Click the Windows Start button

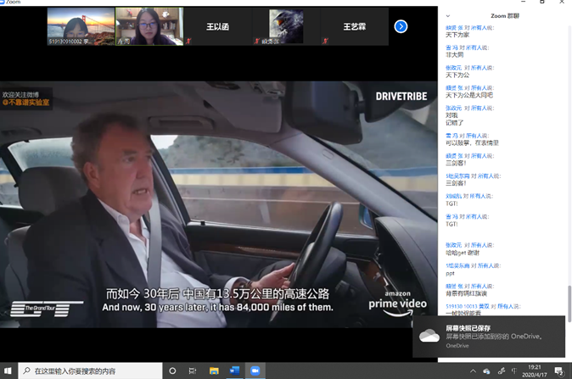(8, 371)
